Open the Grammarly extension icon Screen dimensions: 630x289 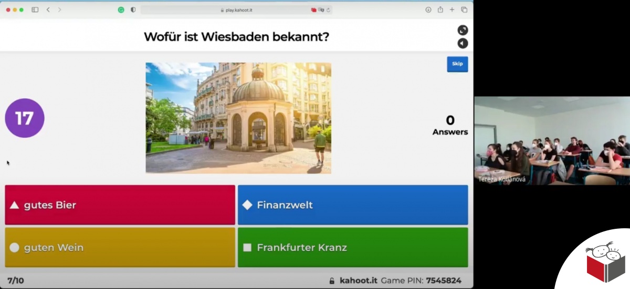121,9
